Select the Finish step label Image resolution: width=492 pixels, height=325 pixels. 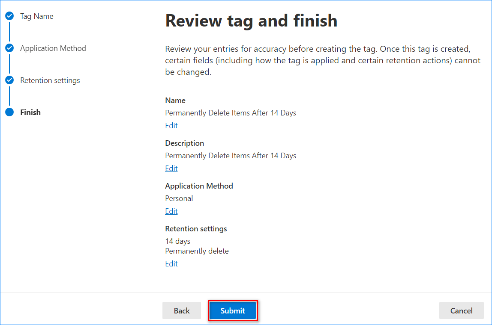30,112
